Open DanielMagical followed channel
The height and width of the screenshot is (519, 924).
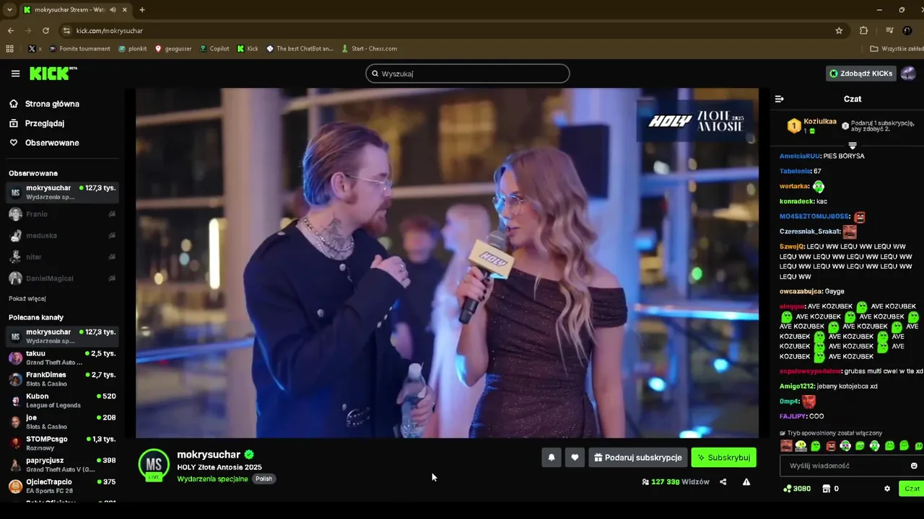click(62, 278)
